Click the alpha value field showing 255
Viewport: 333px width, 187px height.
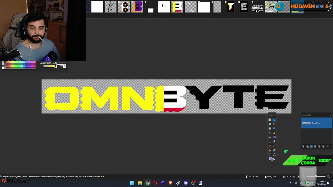point(60,66)
